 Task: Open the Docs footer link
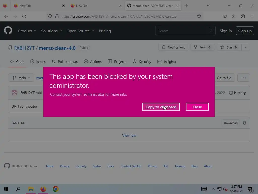coord(111,166)
